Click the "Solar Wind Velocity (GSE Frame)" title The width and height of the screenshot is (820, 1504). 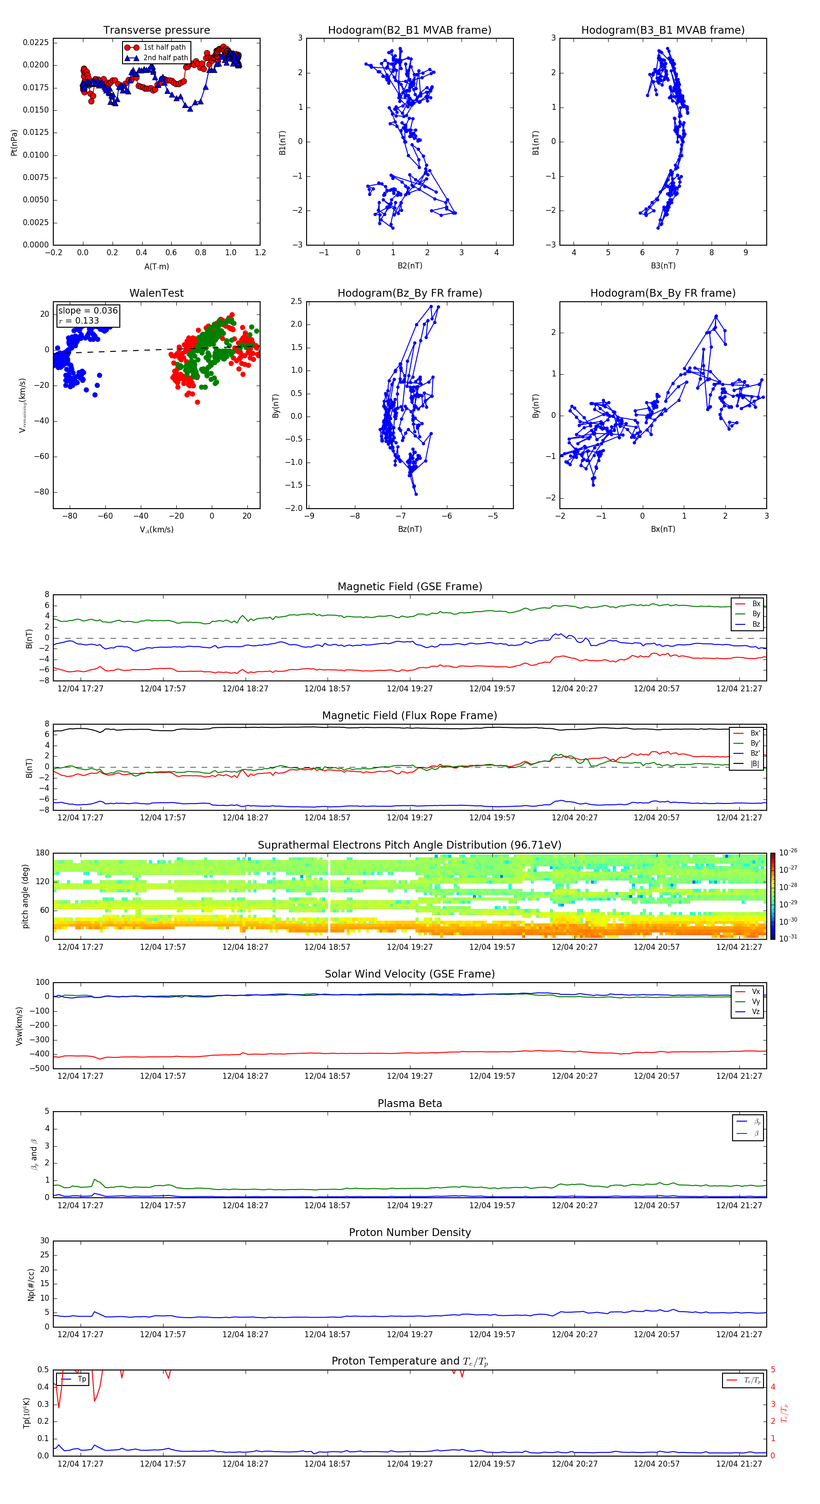coord(410,974)
